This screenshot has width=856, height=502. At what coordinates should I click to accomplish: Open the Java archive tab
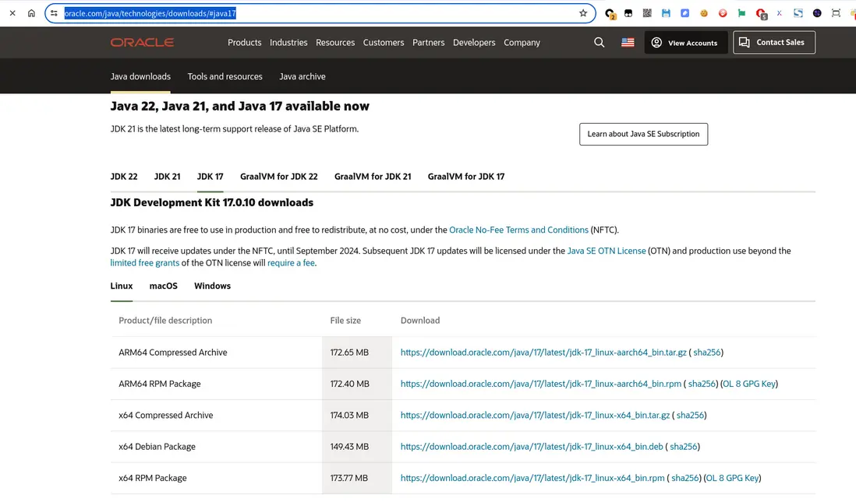coord(302,76)
